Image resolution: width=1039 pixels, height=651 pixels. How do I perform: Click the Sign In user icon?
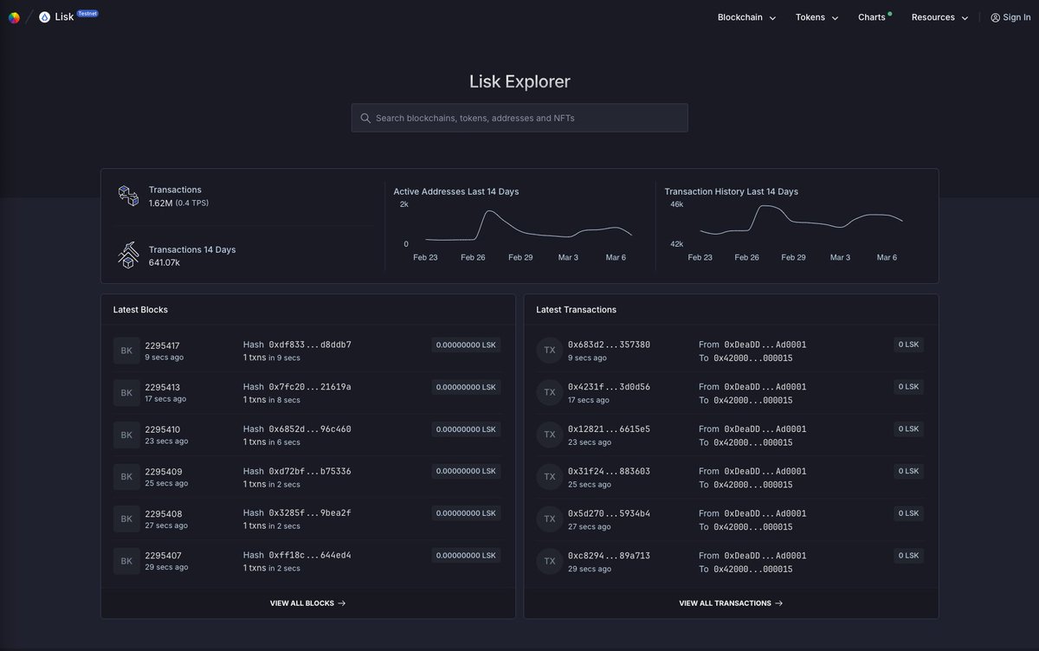pyautogui.click(x=996, y=17)
